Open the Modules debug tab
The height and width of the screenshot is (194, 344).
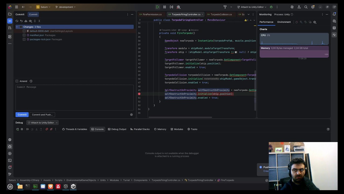click(x=177, y=129)
